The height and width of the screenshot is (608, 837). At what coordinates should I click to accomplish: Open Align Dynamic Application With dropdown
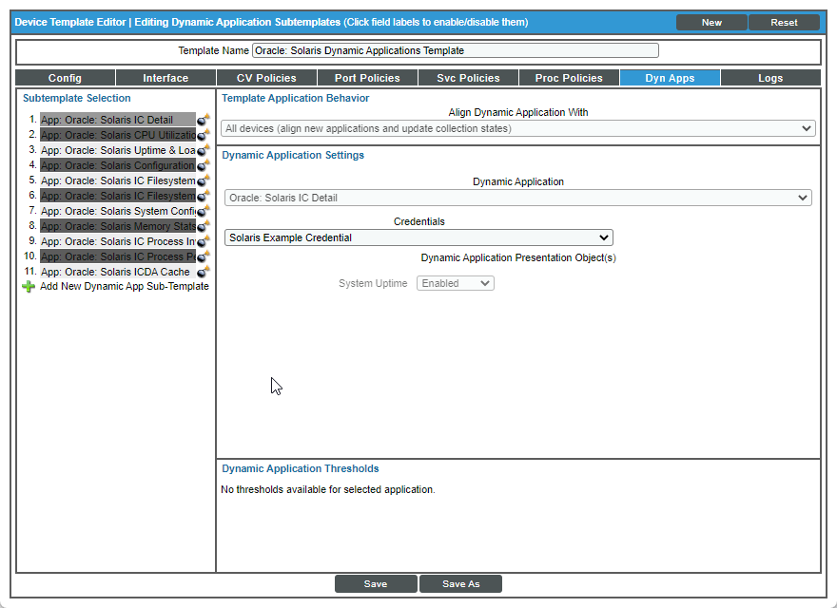(517, 128)
